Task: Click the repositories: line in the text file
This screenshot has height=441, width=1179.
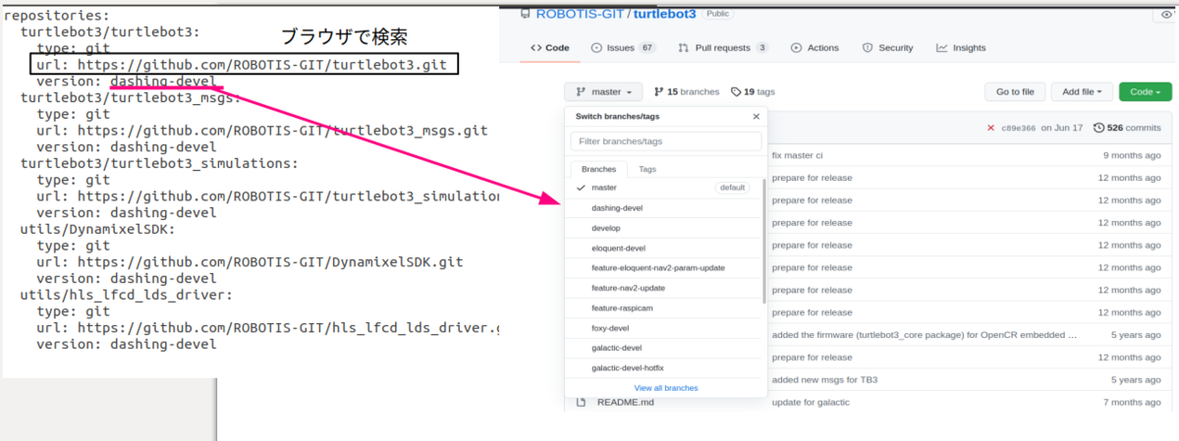Action: pyautogui.click(x=58, y=17)
